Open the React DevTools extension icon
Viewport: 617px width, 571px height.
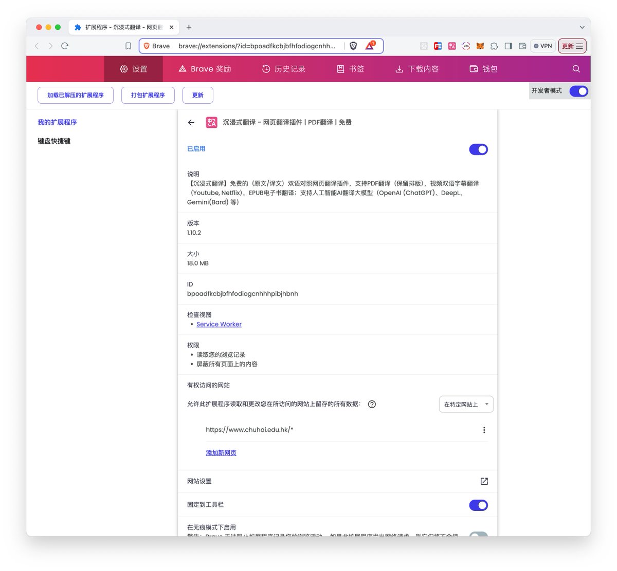[x=424, y=46]
